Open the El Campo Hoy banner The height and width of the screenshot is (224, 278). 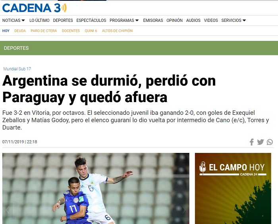click(233, 188)
